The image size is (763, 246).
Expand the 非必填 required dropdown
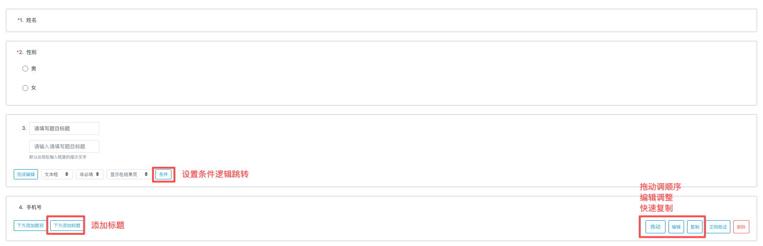click(x=90, y=174)
